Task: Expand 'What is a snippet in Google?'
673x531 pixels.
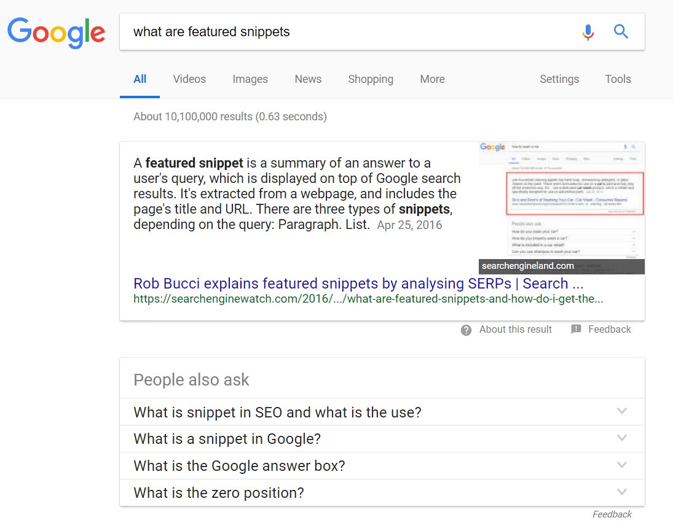Action: [382, 439]
